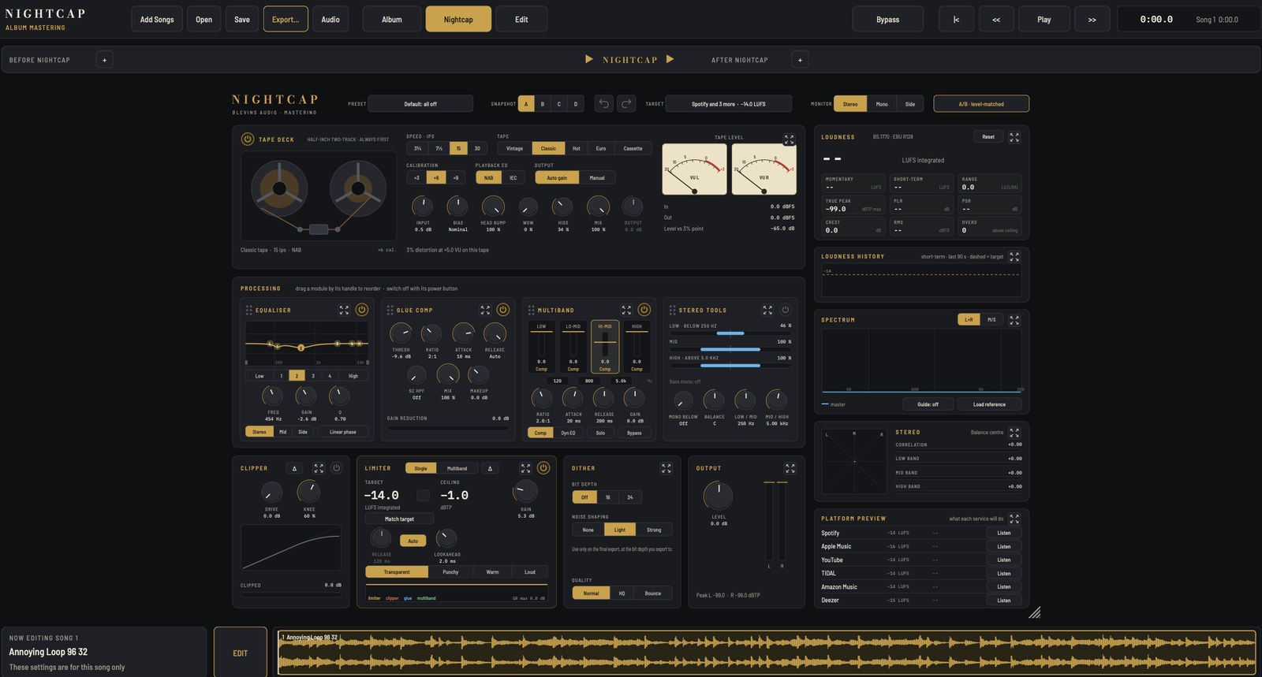Screen dimensions: 1262x677
Task: Set dither bit depth to 16
Action: (607, 497)
